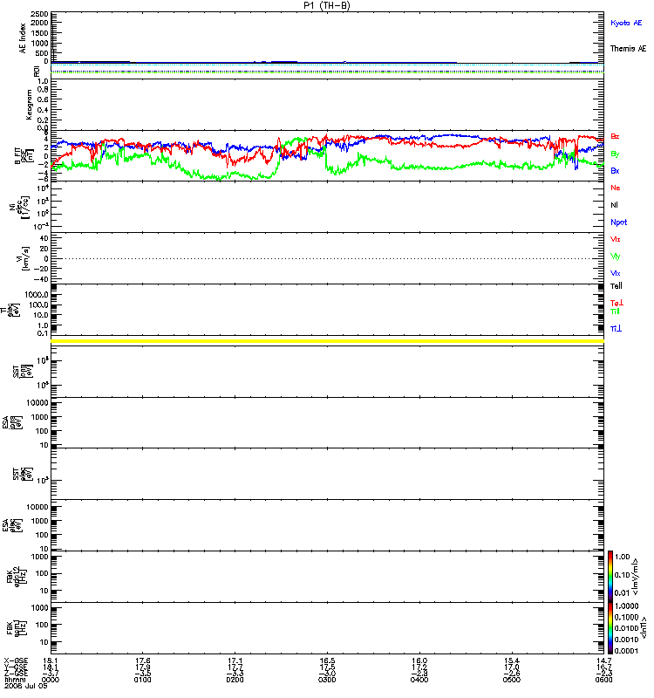Screen dimensions: 654x698
Task: Click the yellow horizontal bar
Action: pos(327,341)
